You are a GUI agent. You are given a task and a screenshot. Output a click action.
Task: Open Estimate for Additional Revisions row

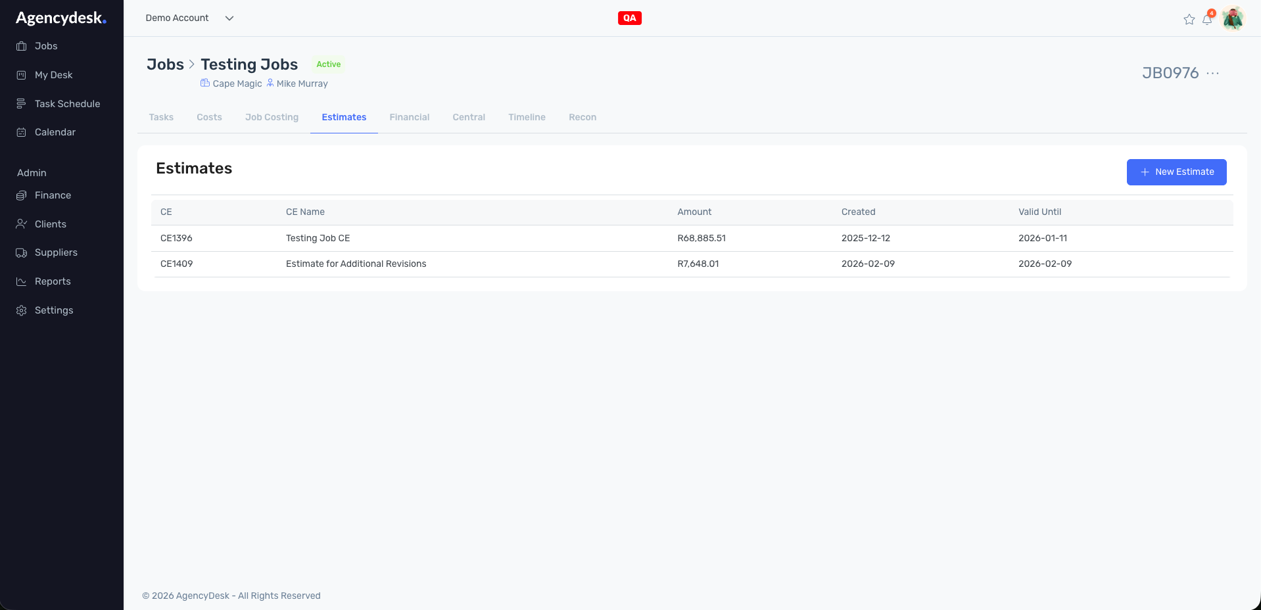(x=356, y=264)
